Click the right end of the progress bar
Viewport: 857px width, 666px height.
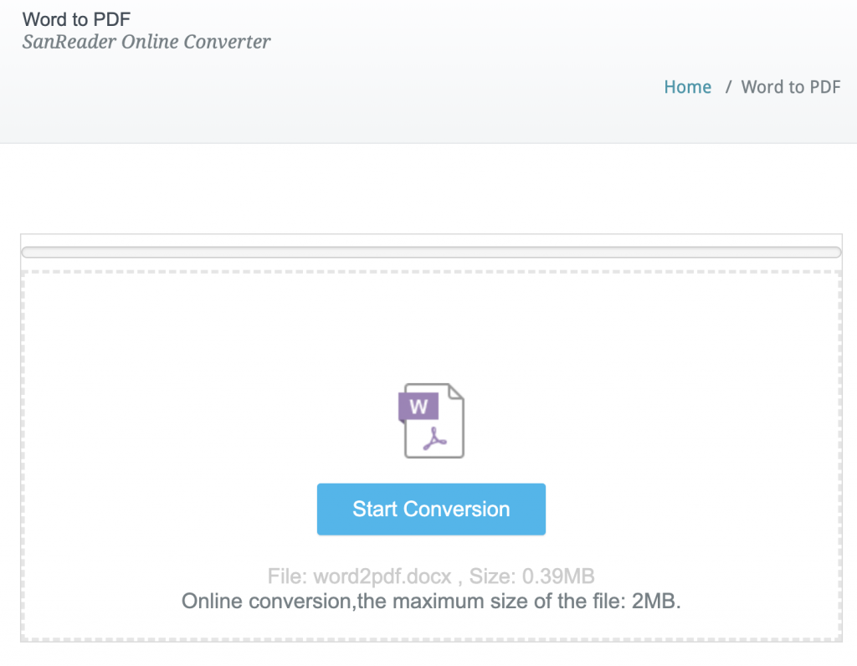click(834, 252)
